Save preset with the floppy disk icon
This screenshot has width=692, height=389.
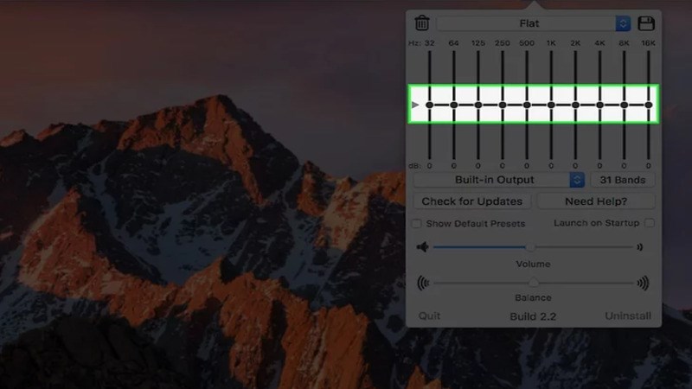(x=646, y=23)
